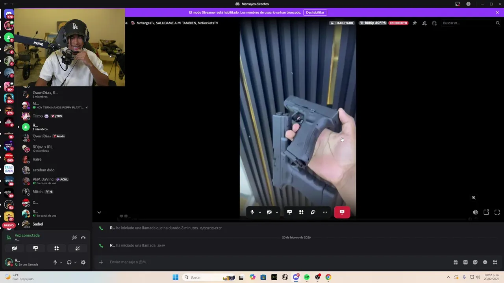This screenshot has height=283, width=504.
Task: Click the back arrow in title bar
Action: tap(6, 4)
